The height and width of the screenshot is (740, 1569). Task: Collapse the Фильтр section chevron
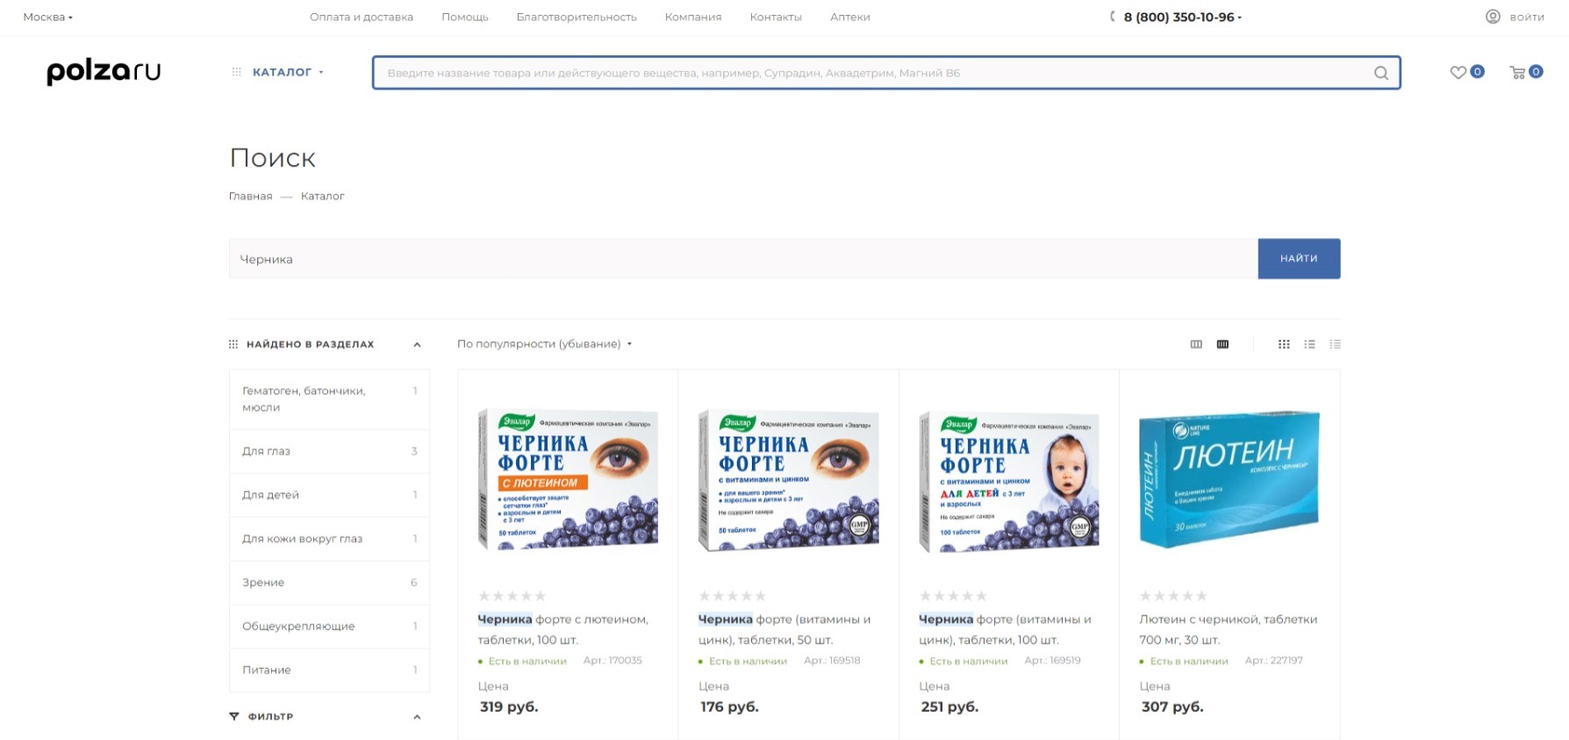(x=417, y=717)
